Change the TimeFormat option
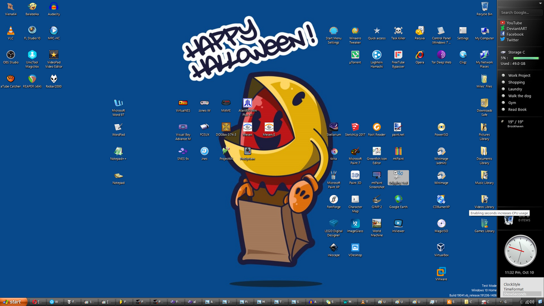The height and width of the screenshot is (306, 544). pyautogui.click(x=513, y=289)
